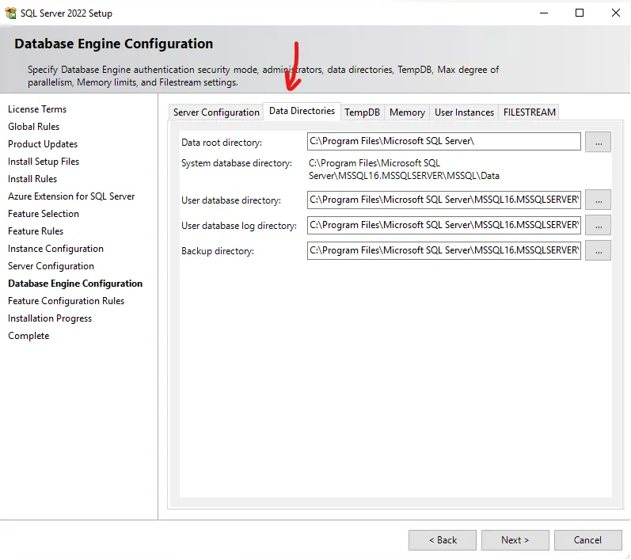Click the Backup directory path field
This screenshot has width=631, height=560.
[x=444, y=250]
